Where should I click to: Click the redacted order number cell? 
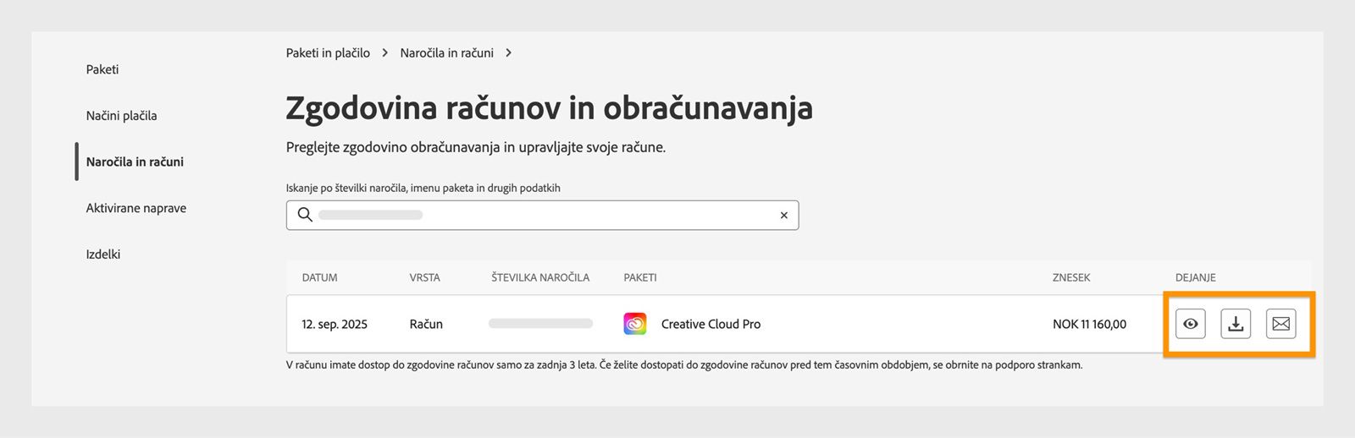coord(540,323)
